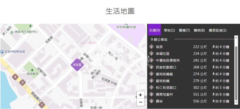
Task: Click map marker number 3
Action: 22,82
